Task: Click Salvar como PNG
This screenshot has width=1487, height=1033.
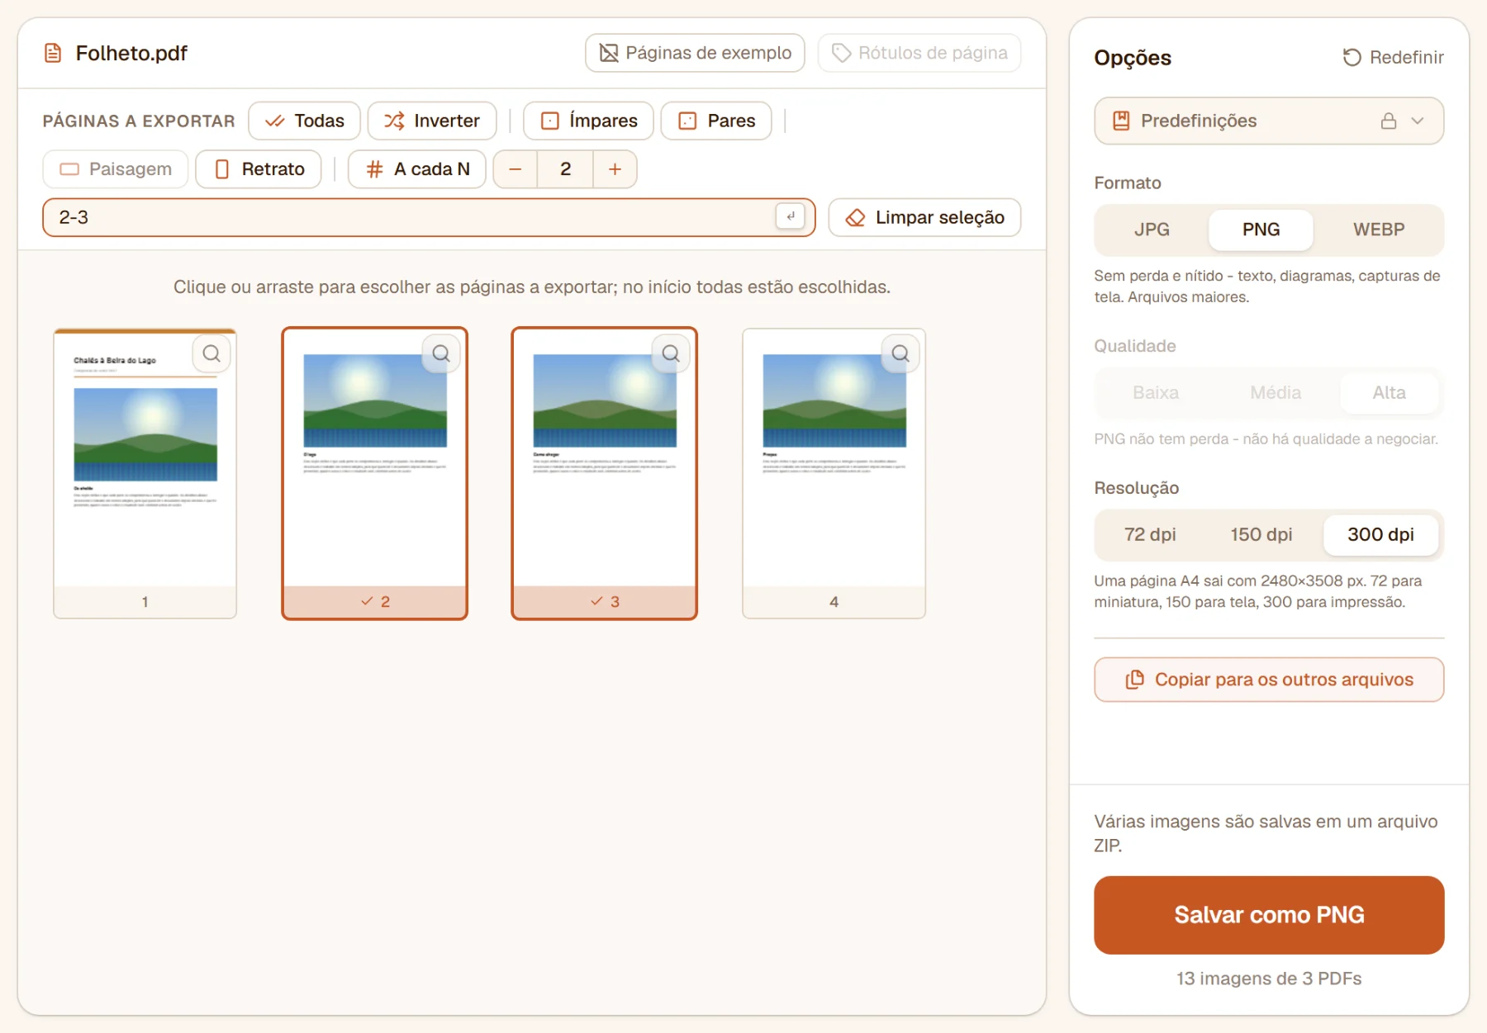Action: pos(1269,915)
